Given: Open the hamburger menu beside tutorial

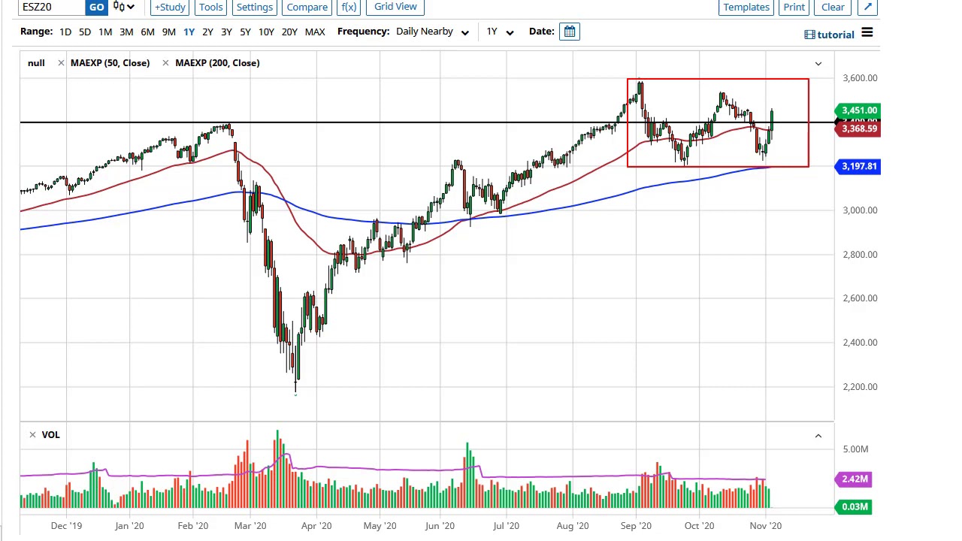Looking at the screenshot, I should [x=867, y=33].
